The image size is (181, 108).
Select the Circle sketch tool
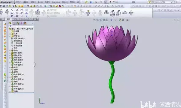pos(17,10)
